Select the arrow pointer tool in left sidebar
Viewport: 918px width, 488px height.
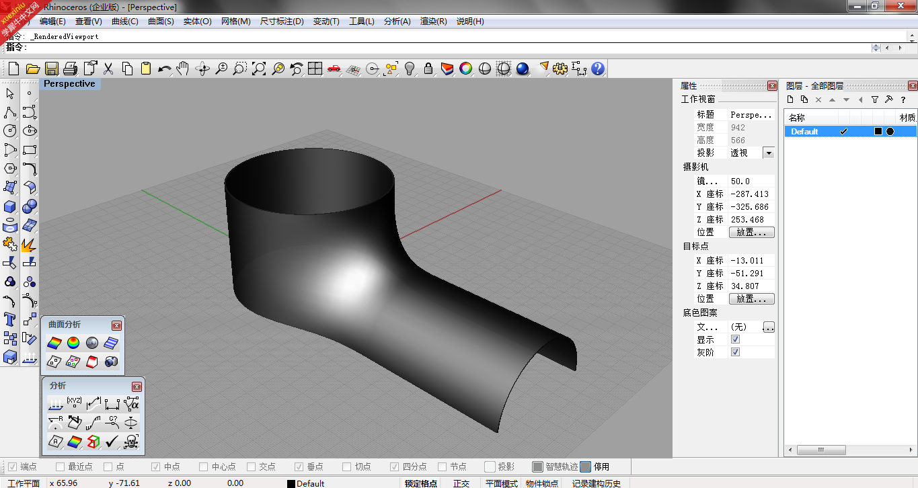coord(10,93)
